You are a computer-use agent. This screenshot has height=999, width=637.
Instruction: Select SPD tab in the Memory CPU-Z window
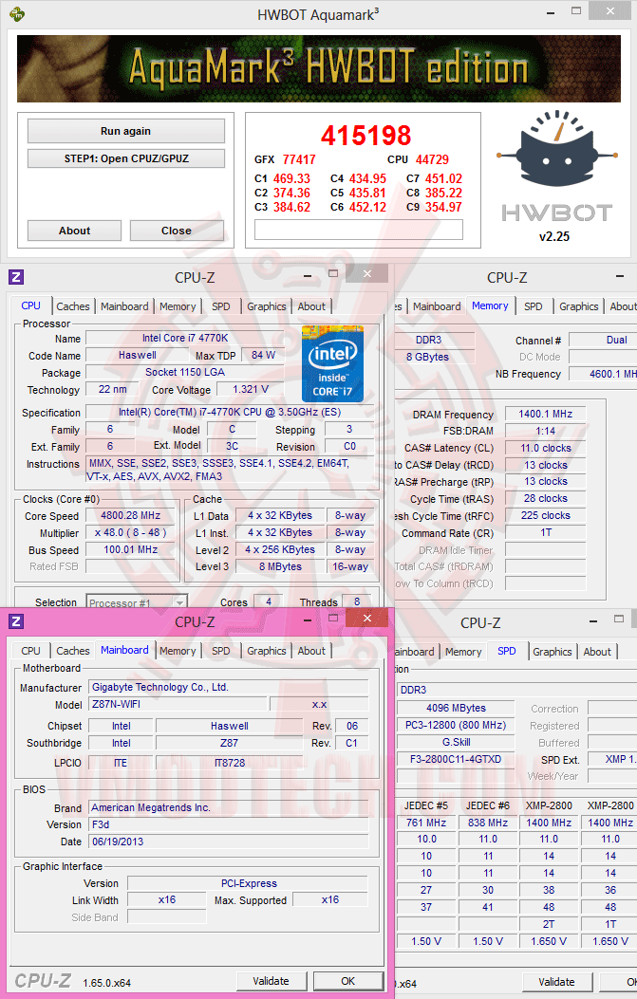[x=534, y=306]
